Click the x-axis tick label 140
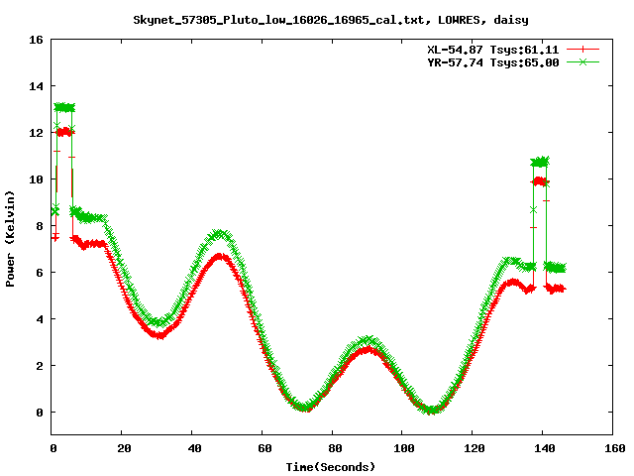 [x=545, y=448]
